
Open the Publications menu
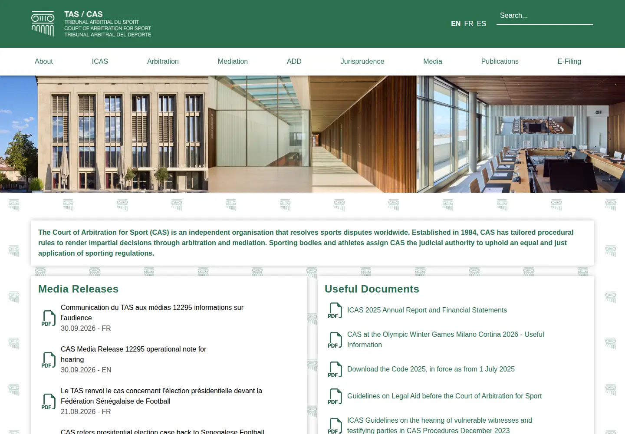pyautogui.click(x=500, y=62)
